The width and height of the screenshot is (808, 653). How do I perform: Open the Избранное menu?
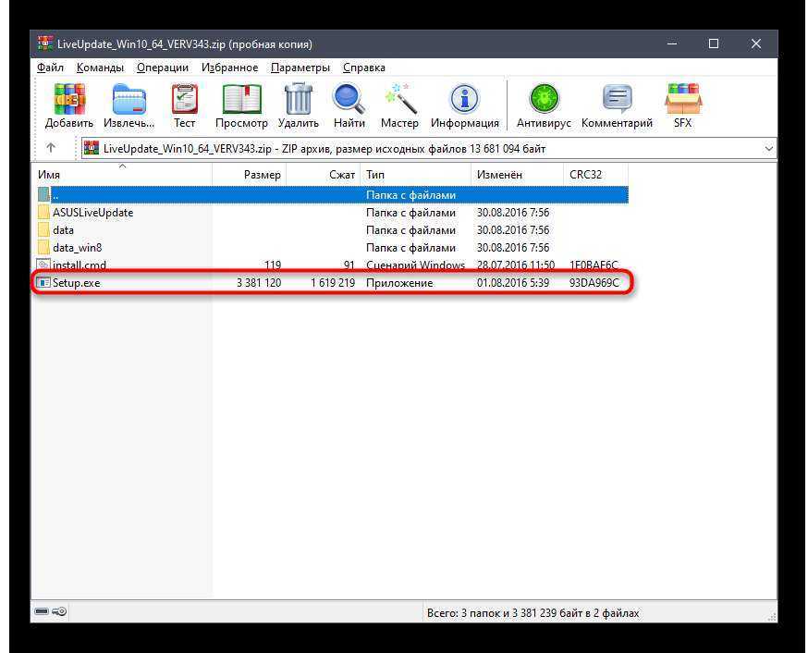pos(229,68)
